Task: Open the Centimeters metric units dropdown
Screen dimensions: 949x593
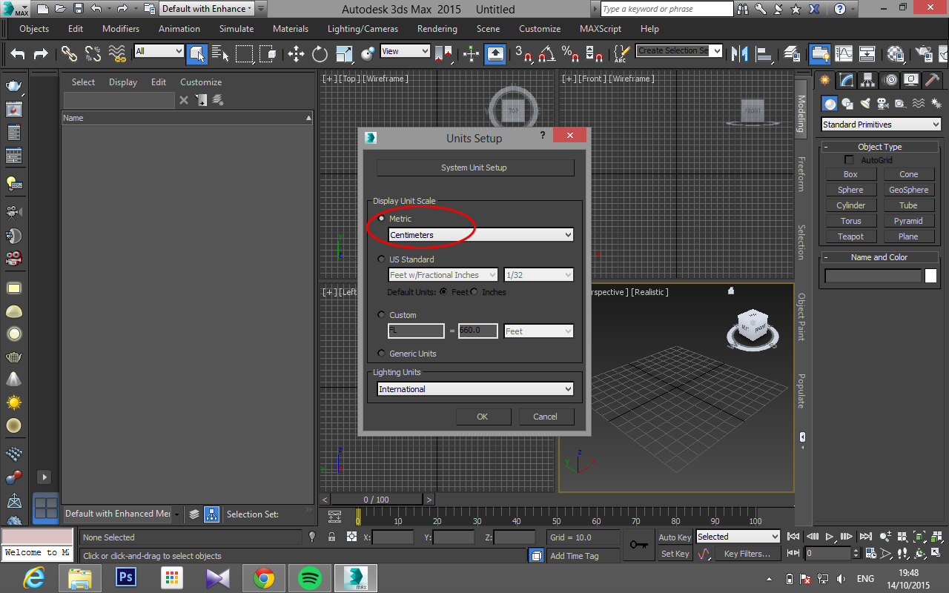Action: coord(481,235)
